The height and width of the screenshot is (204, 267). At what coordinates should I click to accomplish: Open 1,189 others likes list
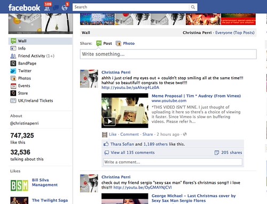pos(155,144)
